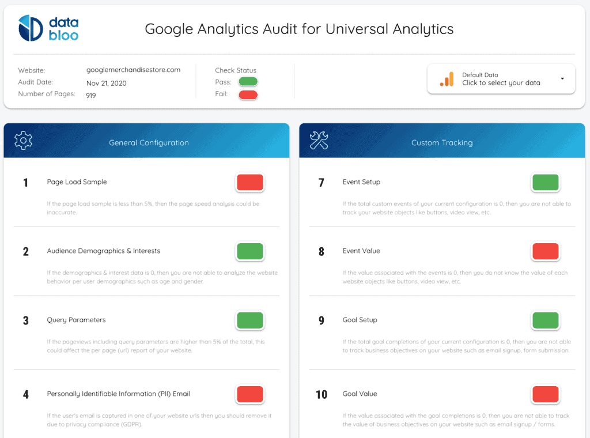
Task: Click the Goal Setup description text
Action: point(457,346)
